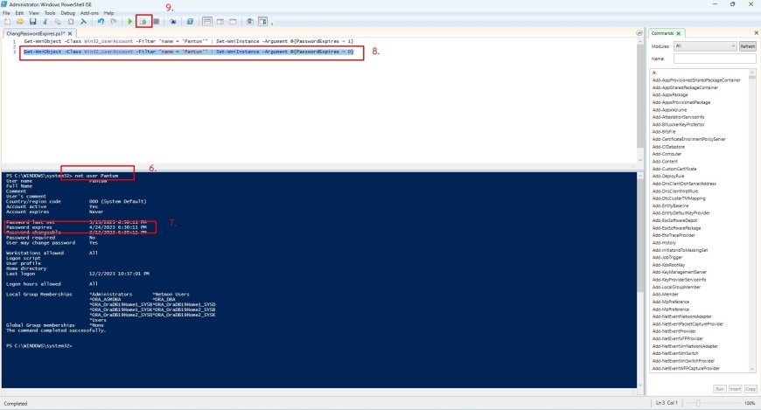The width and height of the screenshot is (761, 410).
Task: Copy selection with the Copy toolbar icon
Action: [x=58, y=21]
